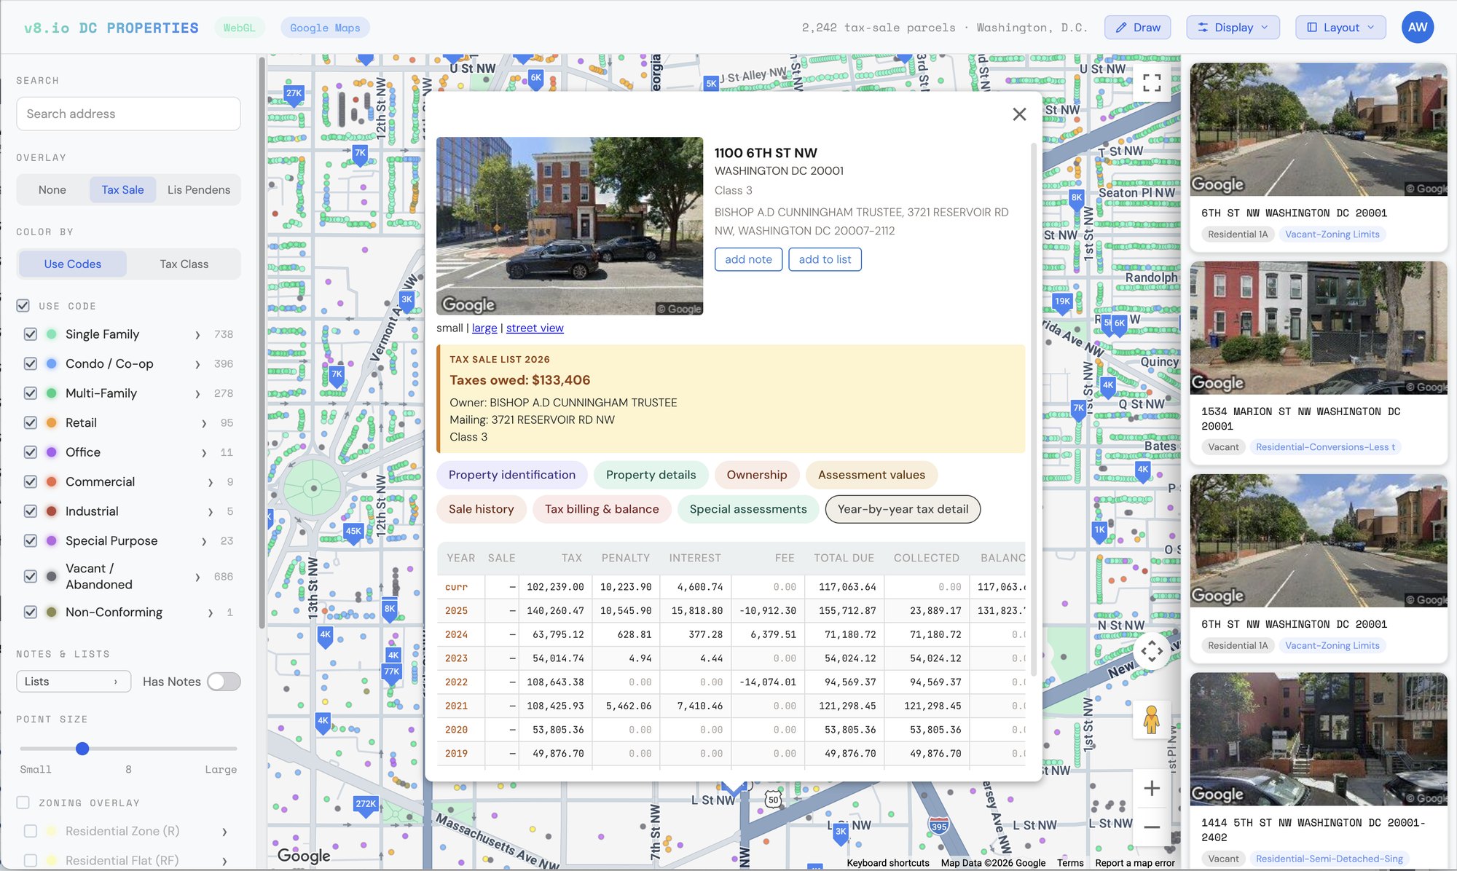1457x871 pixels.
Task: Open the street view link
Action: [x=535, y=328]
